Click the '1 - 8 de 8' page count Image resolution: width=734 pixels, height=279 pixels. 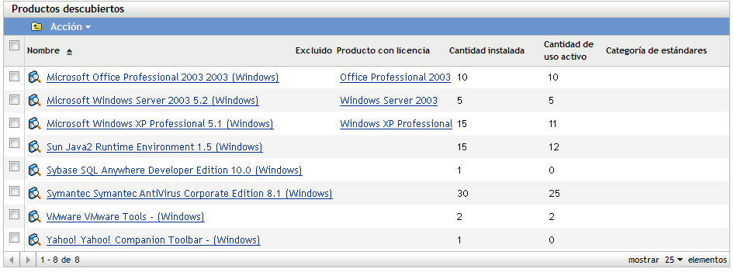click(x=61, y=260)
